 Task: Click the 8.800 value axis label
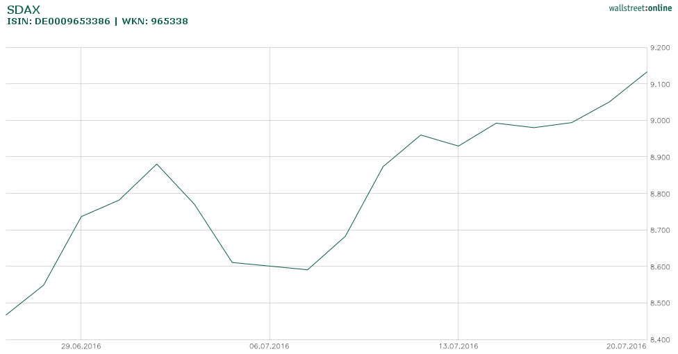tap(659, 194)
